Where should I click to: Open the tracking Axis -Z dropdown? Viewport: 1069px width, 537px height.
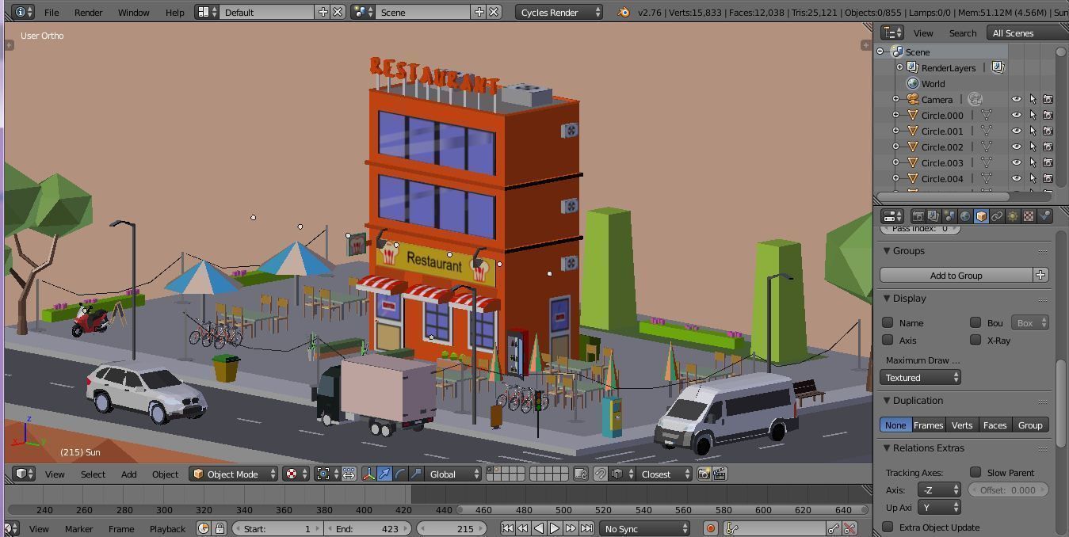(939, 489)
